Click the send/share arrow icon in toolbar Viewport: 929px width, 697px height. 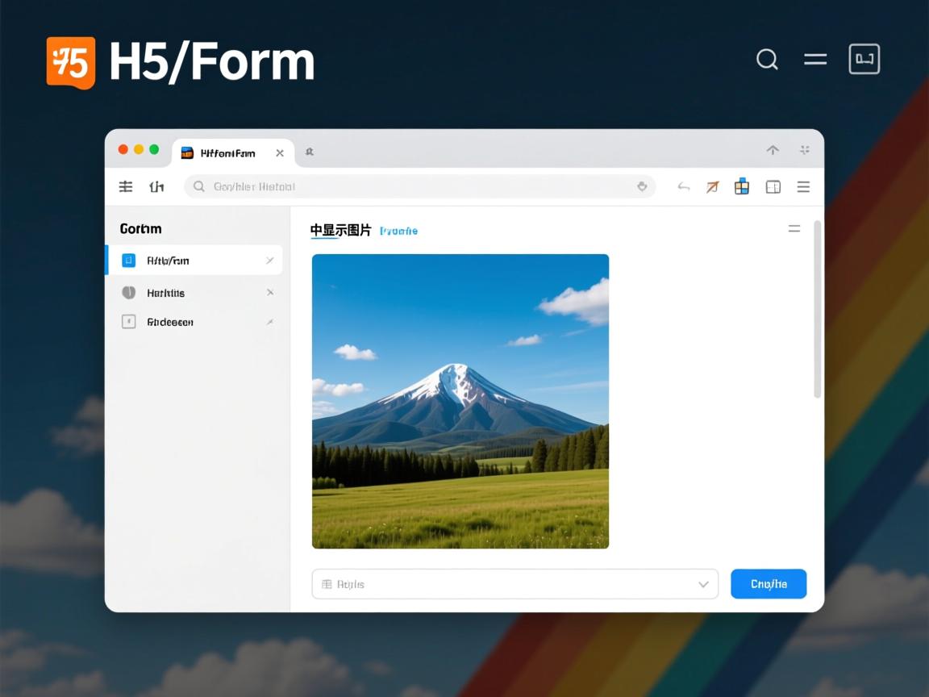712,186
